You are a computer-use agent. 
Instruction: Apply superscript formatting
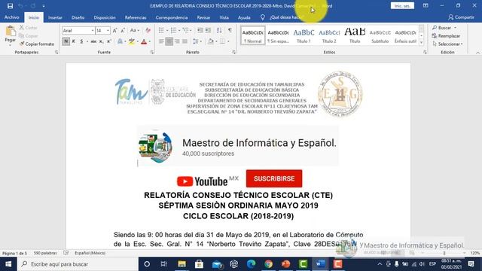(108, 41)
